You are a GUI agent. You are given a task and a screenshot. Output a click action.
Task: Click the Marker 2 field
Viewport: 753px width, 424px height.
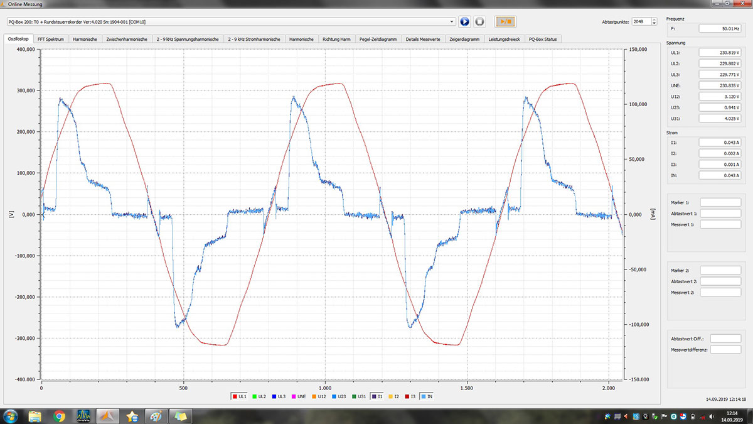720,270
